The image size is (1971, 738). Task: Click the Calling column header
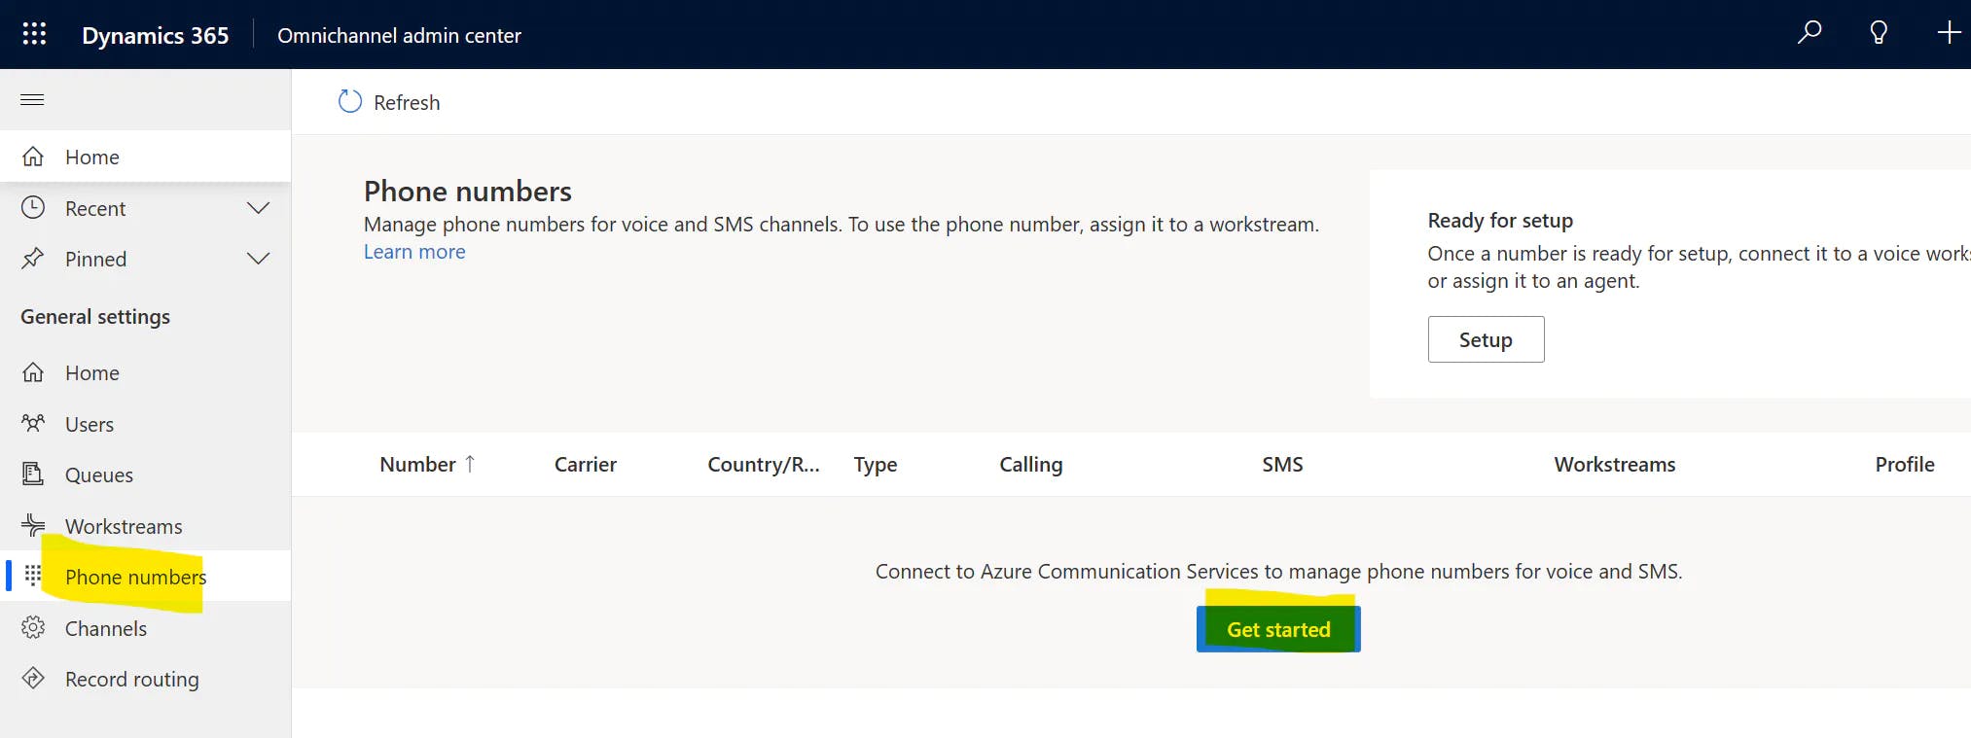1031,465
